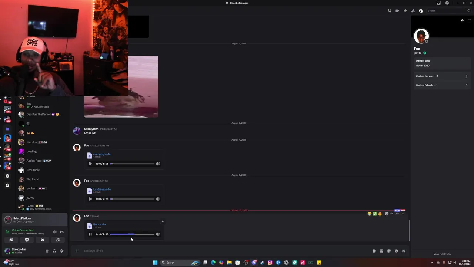Open the attachment plus button

point(77,251)
